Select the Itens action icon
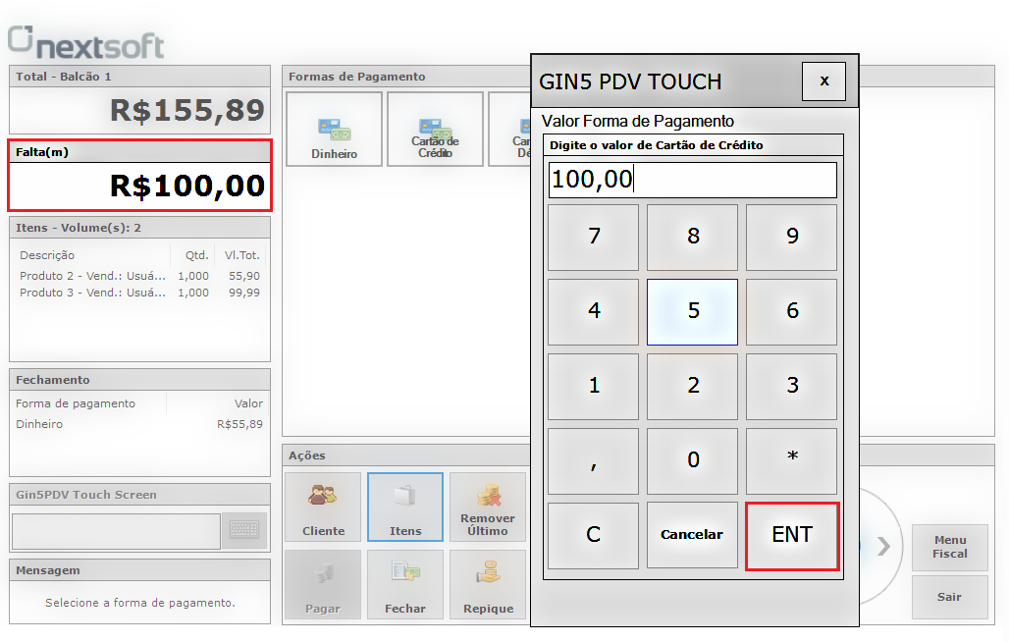 point(405,507)
